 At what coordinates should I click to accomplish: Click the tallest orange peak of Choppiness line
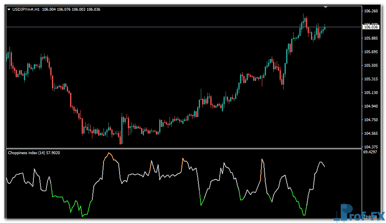(109, 153)
